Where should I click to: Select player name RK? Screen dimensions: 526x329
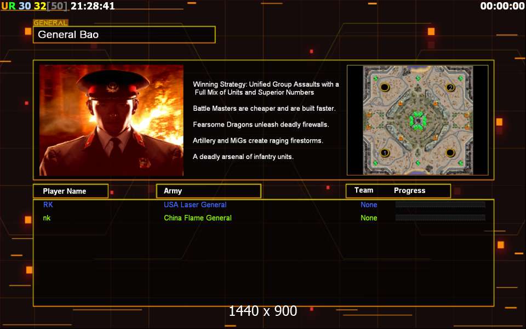pyautogui.click(x=48, y=205)
